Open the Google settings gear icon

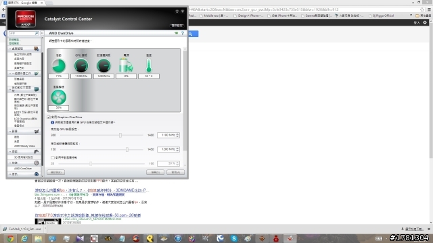coord(425,22)
